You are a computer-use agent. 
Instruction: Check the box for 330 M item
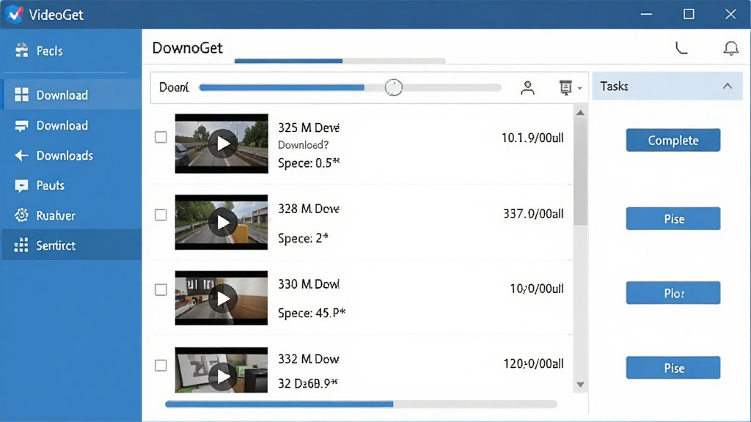click(161, 289)
